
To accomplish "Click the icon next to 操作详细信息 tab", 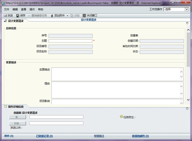I will pyautogui.click(x=5, y=106).
